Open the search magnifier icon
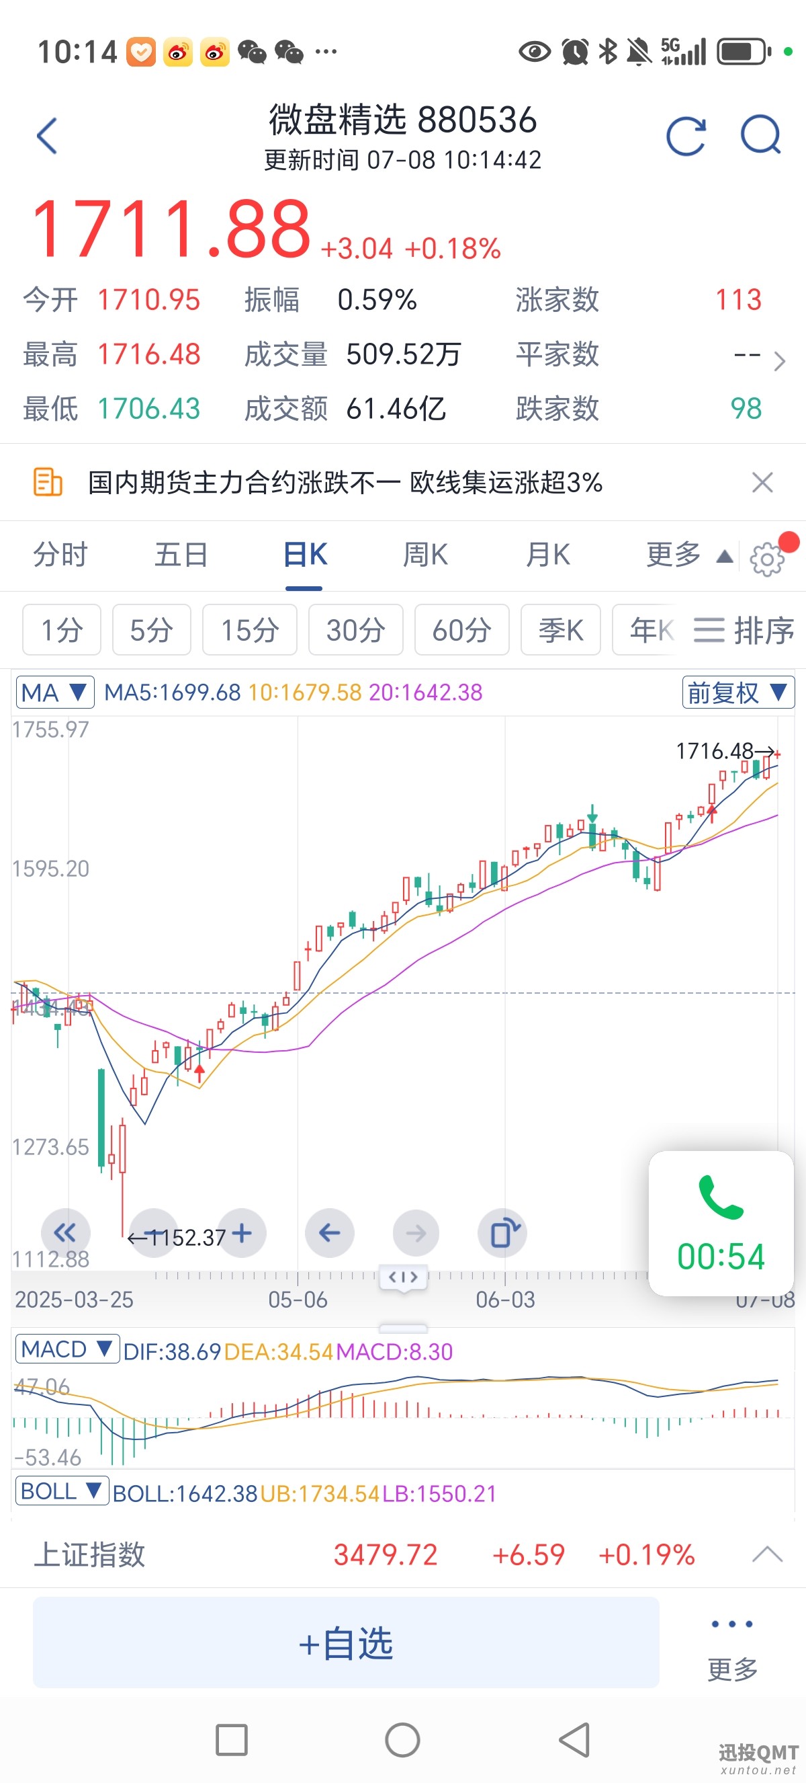This screenshot has width=806, height=1783. click(x=760, y=134)
